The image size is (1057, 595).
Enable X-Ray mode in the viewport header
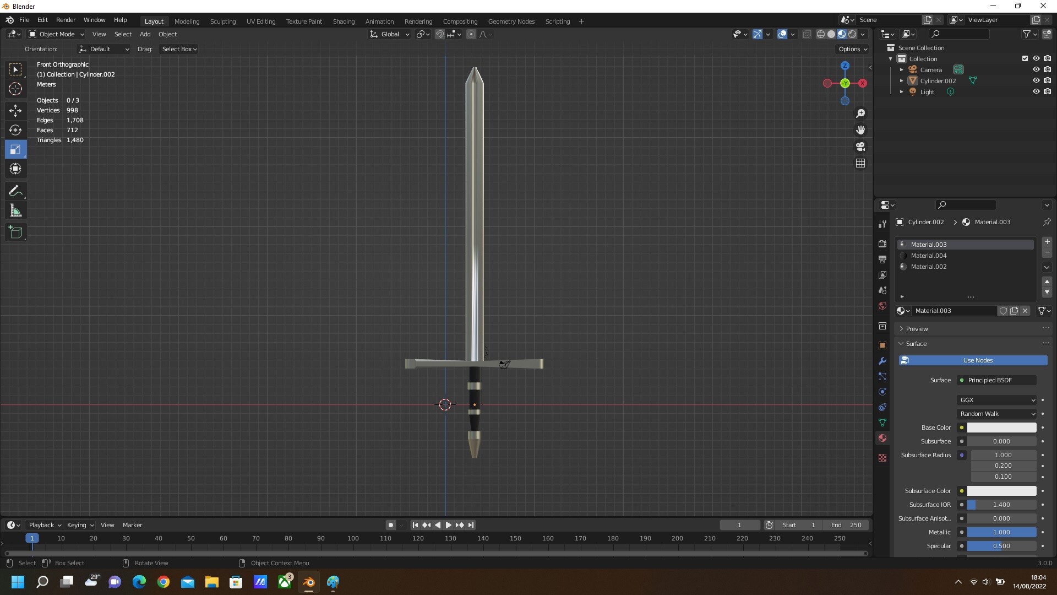[807, 34]
